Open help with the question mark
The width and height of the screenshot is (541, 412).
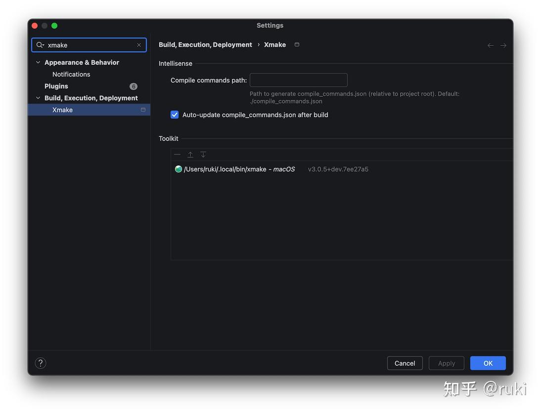pos(41,363)
